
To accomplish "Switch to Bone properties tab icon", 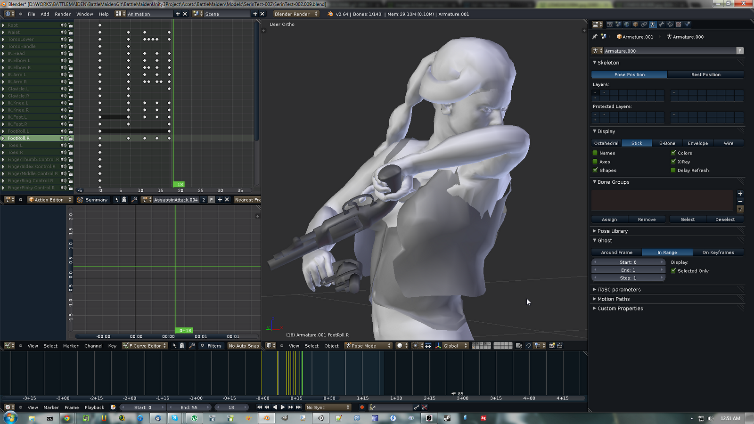I will coord(661,24).
